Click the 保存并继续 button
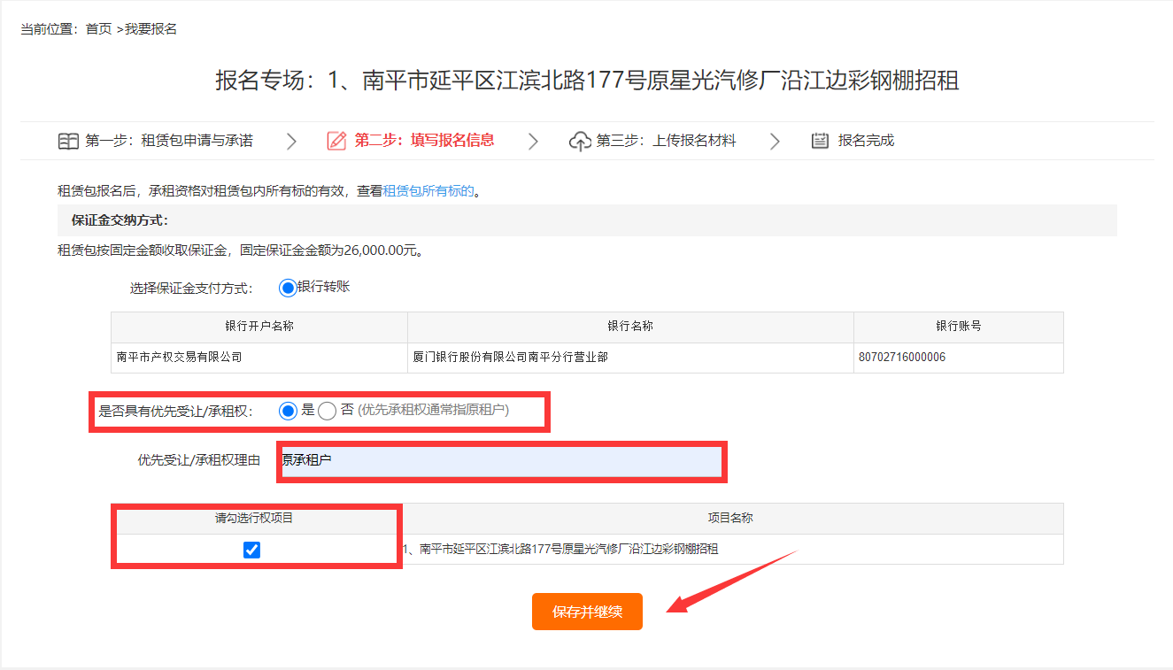The height and width of the screenshot is (670, 1173). [586, 611]
